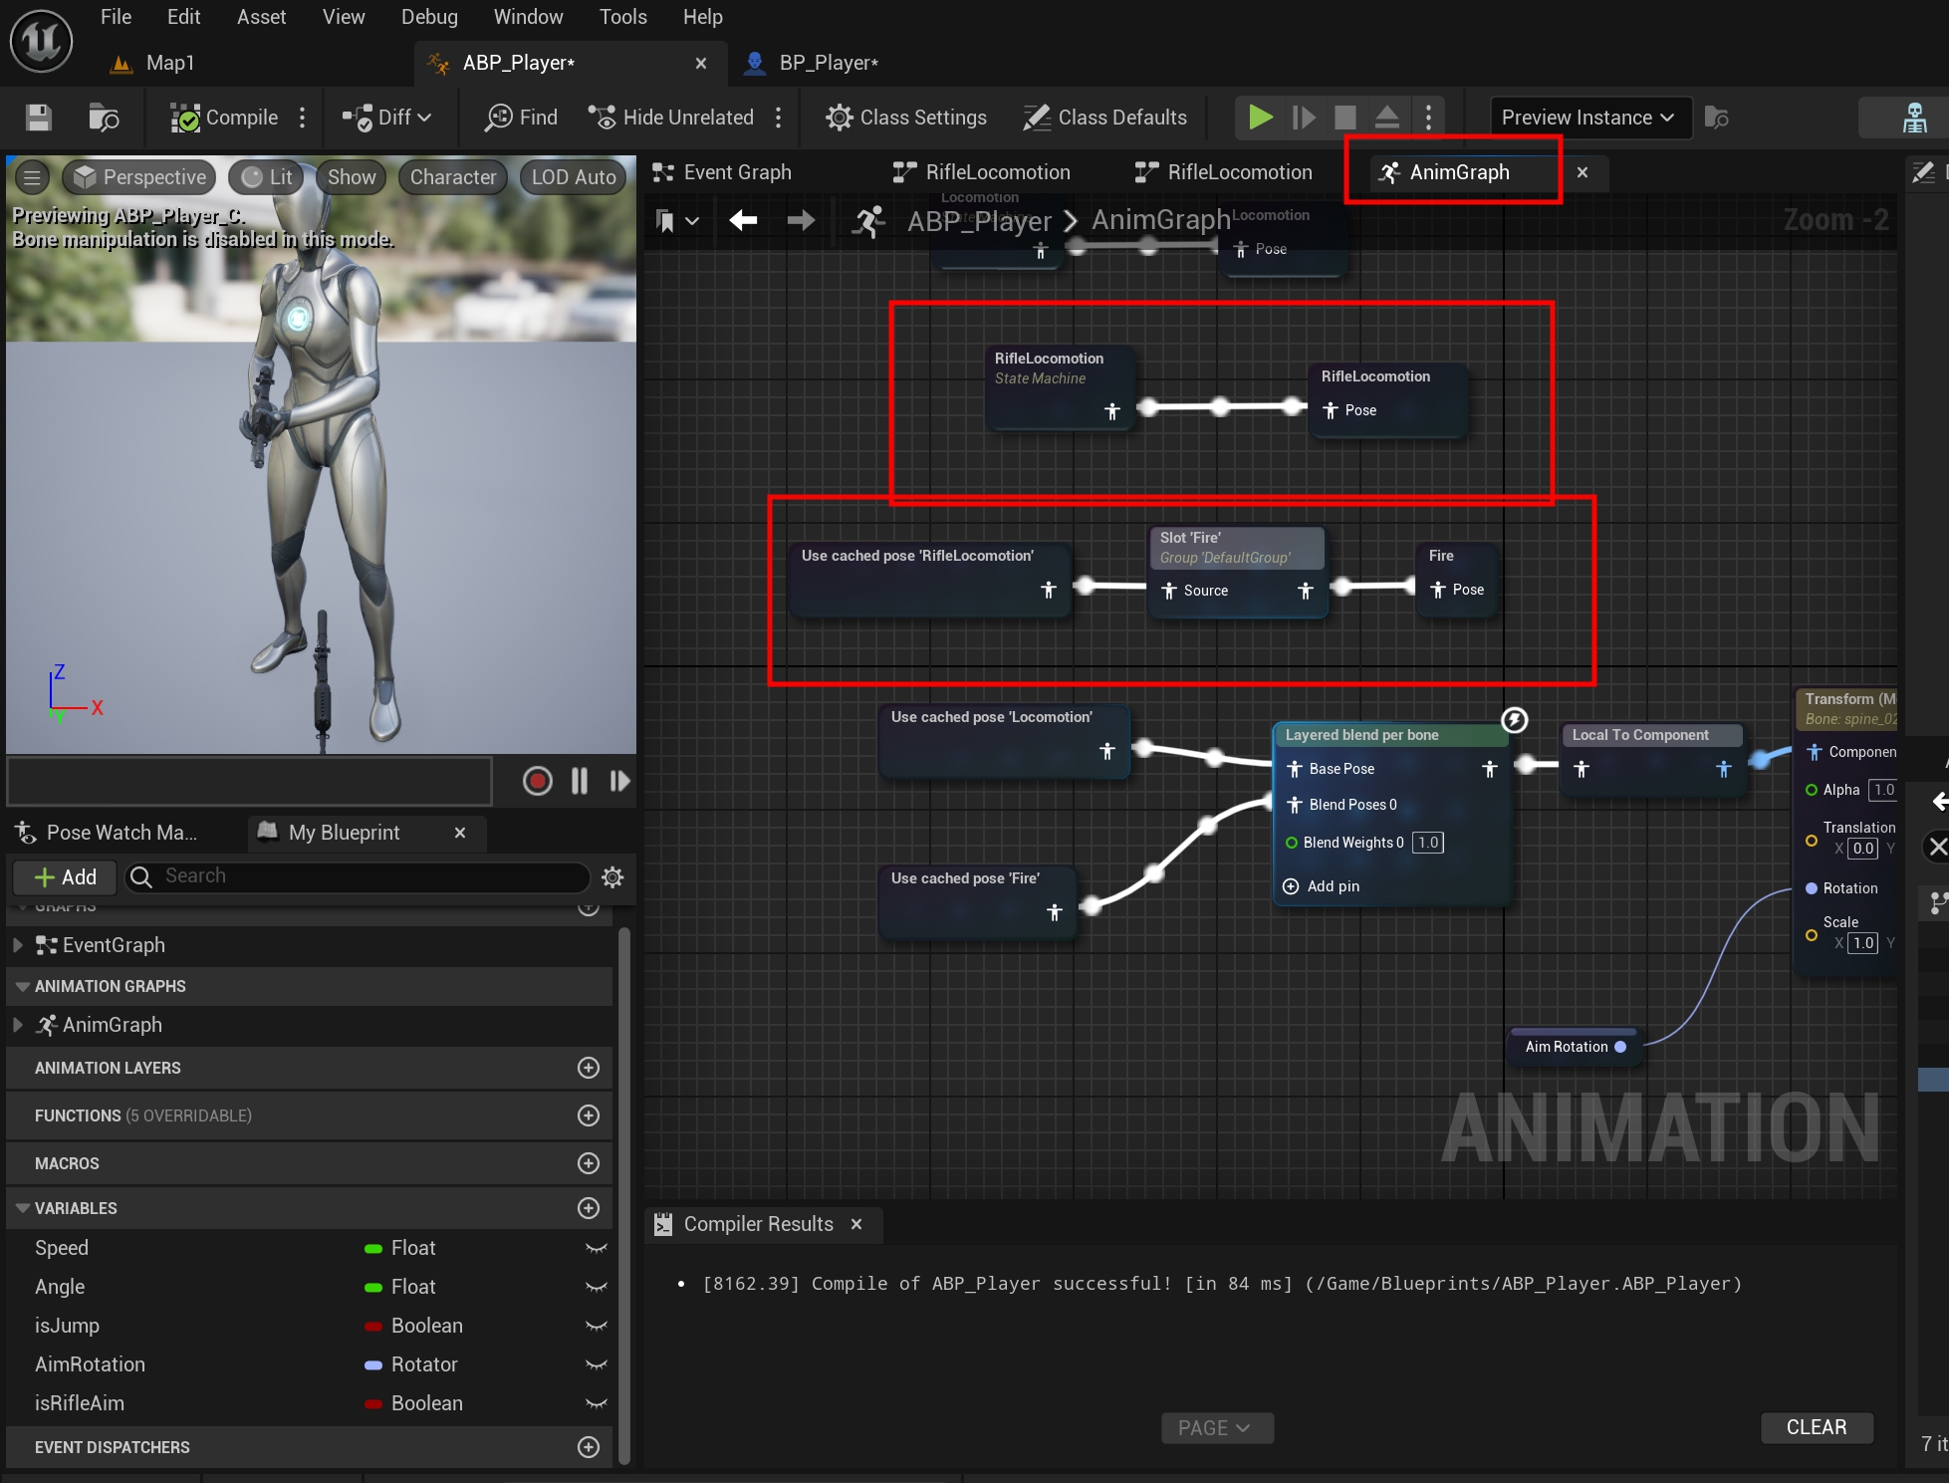The image size is (1949, 1483).
Task: Focus the My Blueprint Search field
Action: (x=357, y=876)
